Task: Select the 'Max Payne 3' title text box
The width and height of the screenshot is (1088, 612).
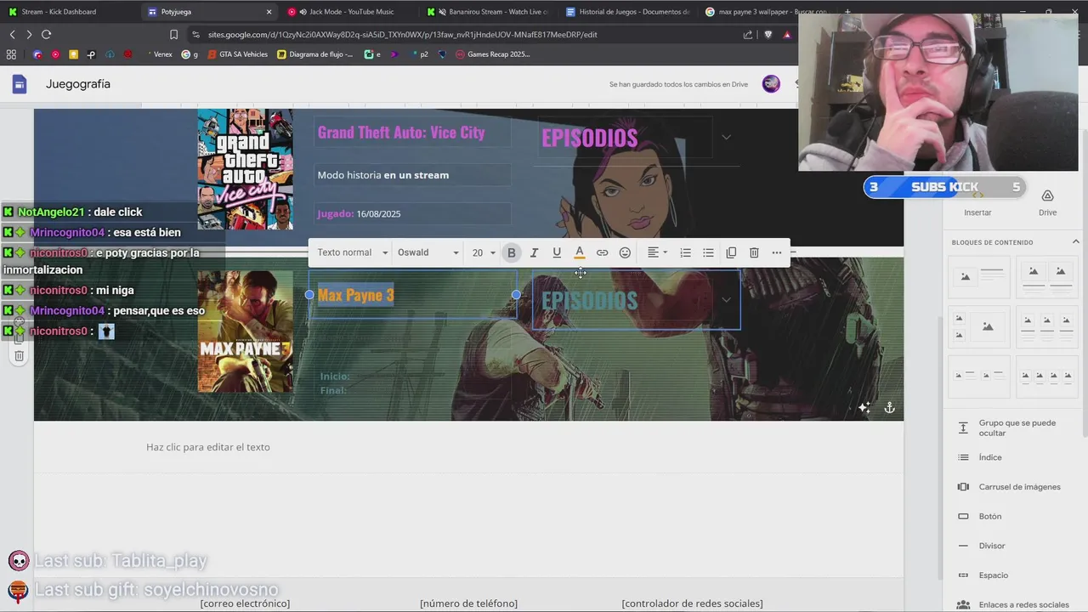Action: 412,295
